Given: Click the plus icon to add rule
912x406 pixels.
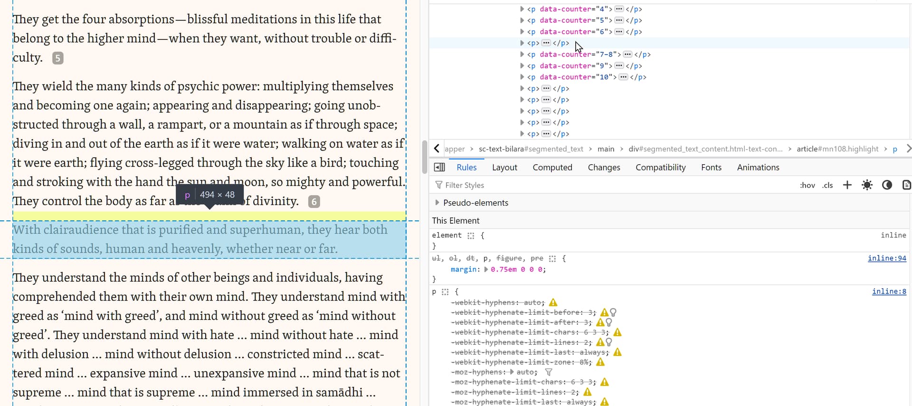Looking at the screenshot, I should tap(847, 185).
